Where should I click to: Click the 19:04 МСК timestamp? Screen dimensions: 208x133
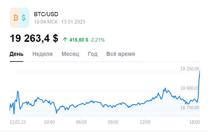pos(46,22)
